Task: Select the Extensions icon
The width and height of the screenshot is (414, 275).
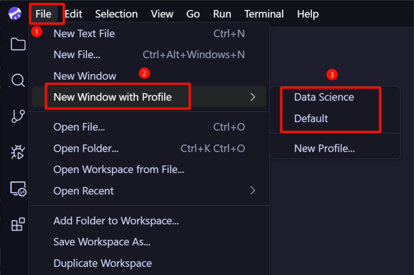Action: pyautogui.click(x=18, y=224)
